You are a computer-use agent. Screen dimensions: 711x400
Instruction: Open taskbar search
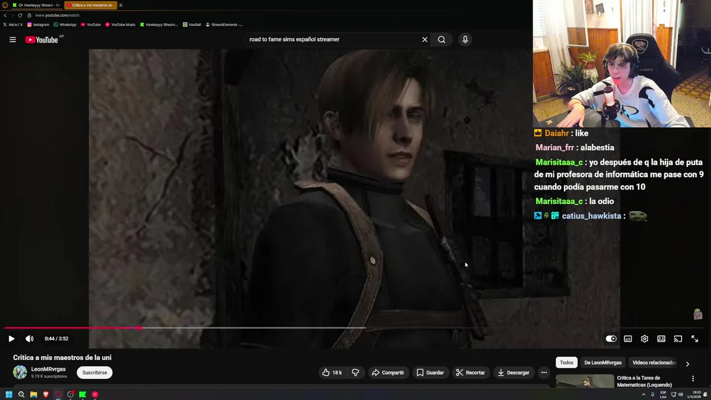(21, 394)
